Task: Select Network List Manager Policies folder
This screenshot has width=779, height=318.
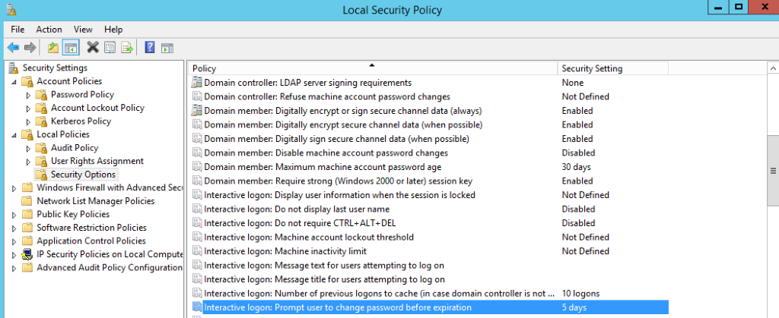Action: (x=95, y=201)
